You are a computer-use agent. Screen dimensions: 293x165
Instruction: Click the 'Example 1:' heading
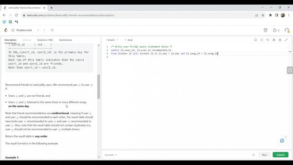[x=12, y=157]
